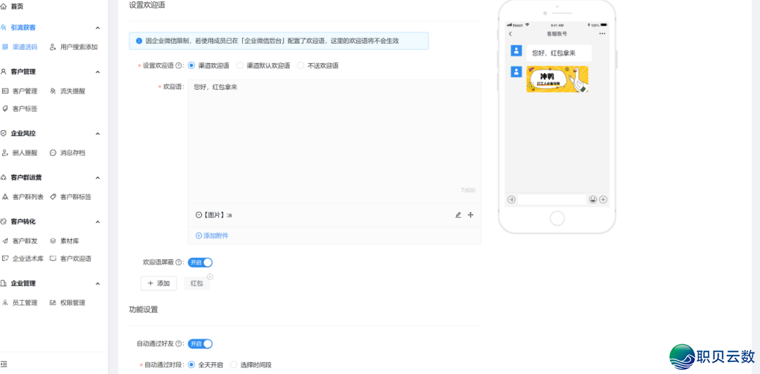Collapse the 客户转化 section chevron

pos(97,221)
